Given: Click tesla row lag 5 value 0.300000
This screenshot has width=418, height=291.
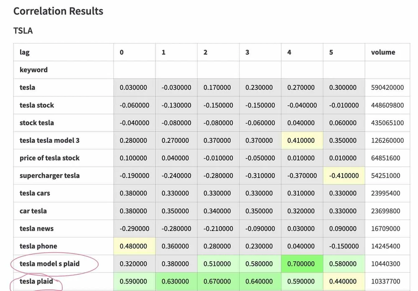Looking at the screenshot, I should tap(344, 87).
